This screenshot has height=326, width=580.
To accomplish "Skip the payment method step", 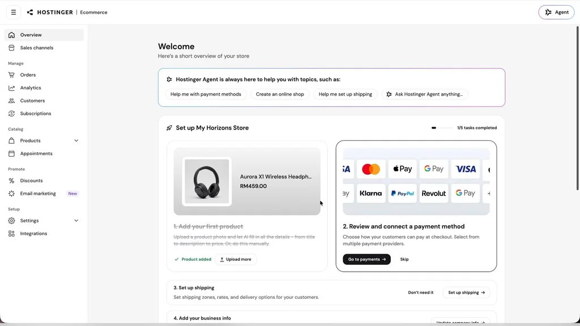I will (404, 259).
